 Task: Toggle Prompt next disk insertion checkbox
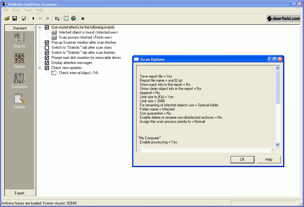[x=47, y=58]
